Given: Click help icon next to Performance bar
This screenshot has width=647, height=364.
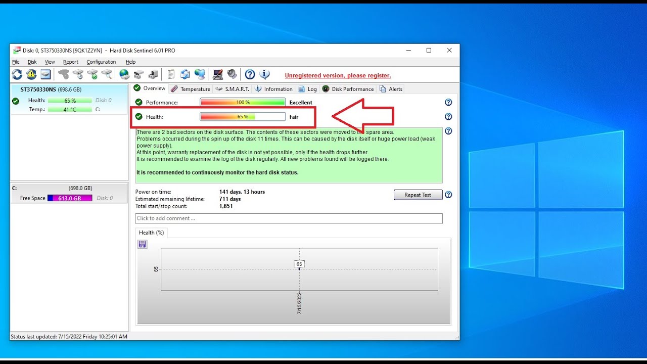Looking at the screenshot, I should 448,102.
